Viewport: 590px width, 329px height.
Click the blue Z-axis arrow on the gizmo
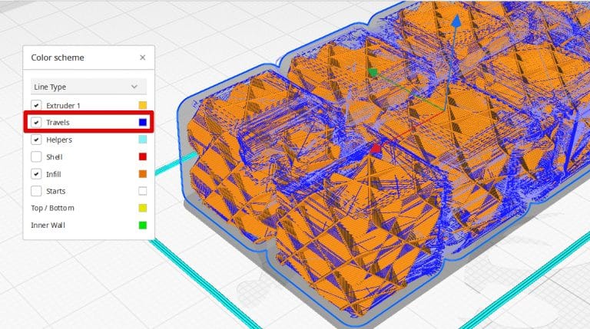[456, 23]
